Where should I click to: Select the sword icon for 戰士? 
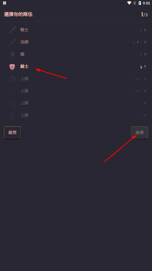click(x=12, y=30)
